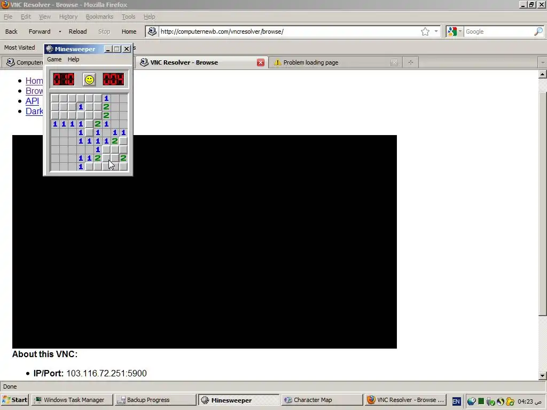
Task: Click the Minesweeper smiley face reset button
Action: pyautogui.click(x=89, y=80)
